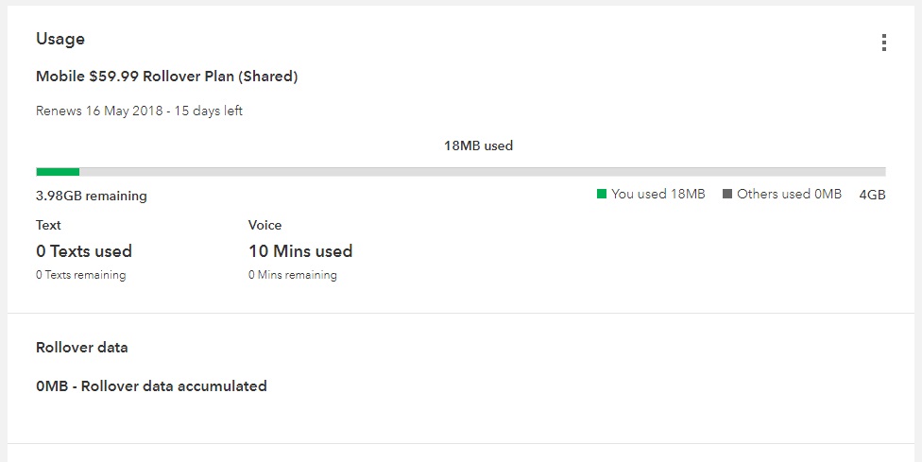Click "0 Texts used" value

84,251
